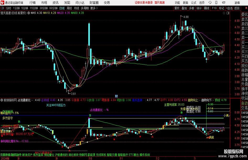Screen dimensions: 248x160
Task: Open the 交易 menu
Action: point(107,3)
